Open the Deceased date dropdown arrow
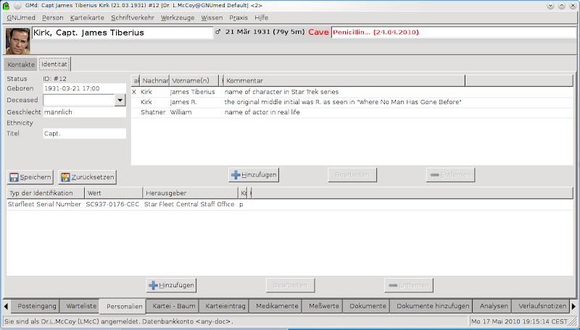 [x=120, y=100]
